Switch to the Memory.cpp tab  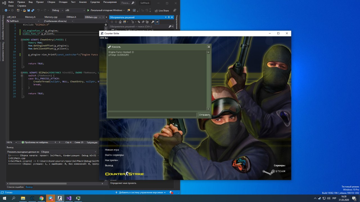point(51,17)
